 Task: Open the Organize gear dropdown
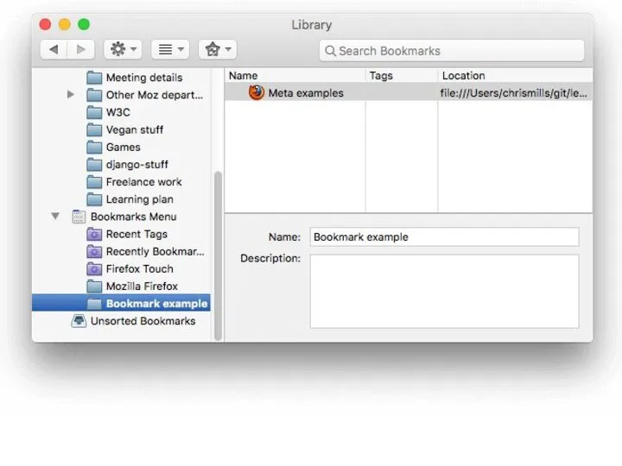[123, 50]
